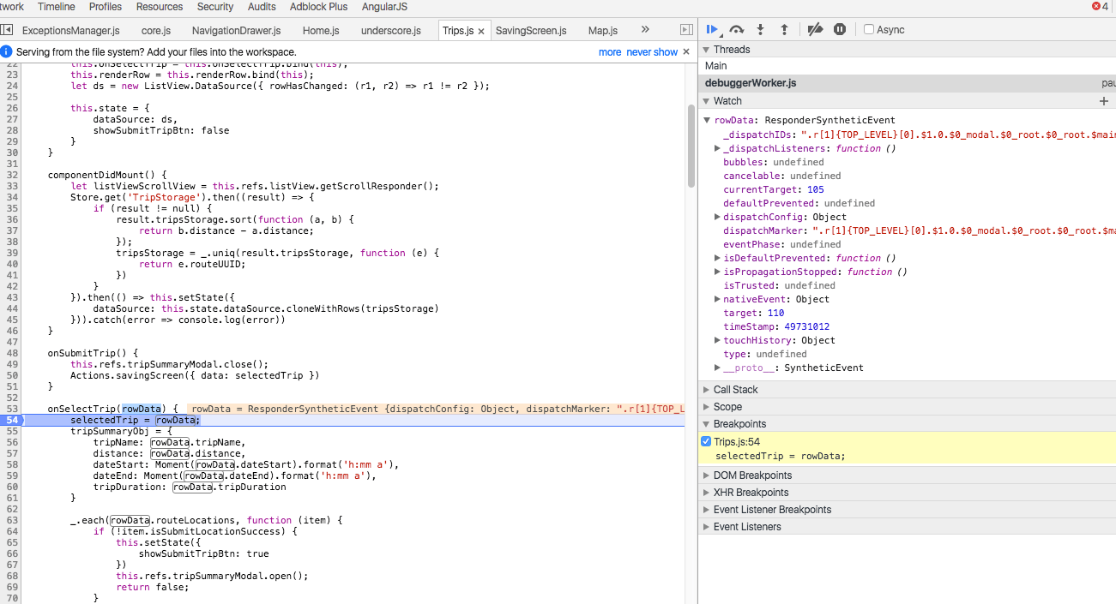Resume script execution with the play button
Viewport: 1116px width, 604px height.
[x=711, y=29]
